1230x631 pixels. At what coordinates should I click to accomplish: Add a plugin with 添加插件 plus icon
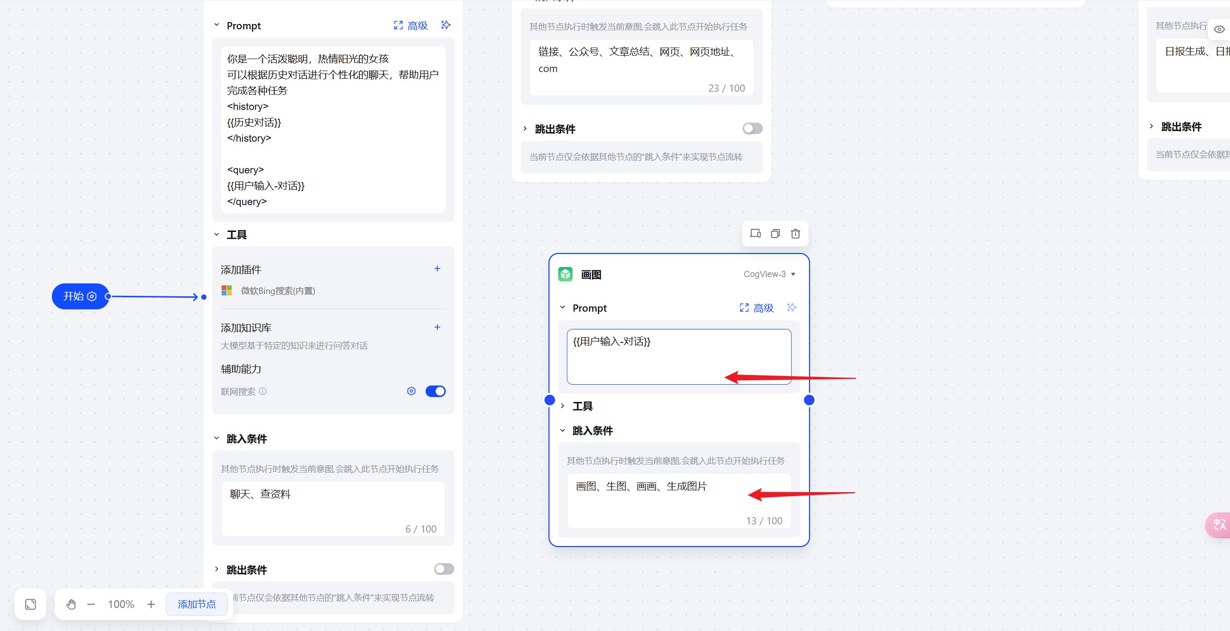[x=437, y=269]
